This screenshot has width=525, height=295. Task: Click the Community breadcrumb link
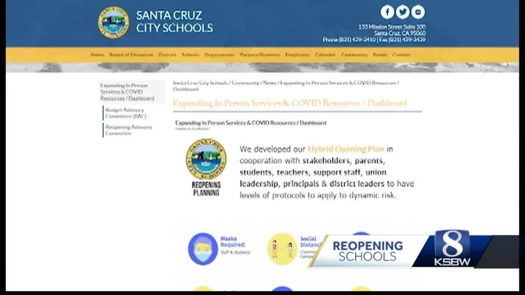coord(245,83)
